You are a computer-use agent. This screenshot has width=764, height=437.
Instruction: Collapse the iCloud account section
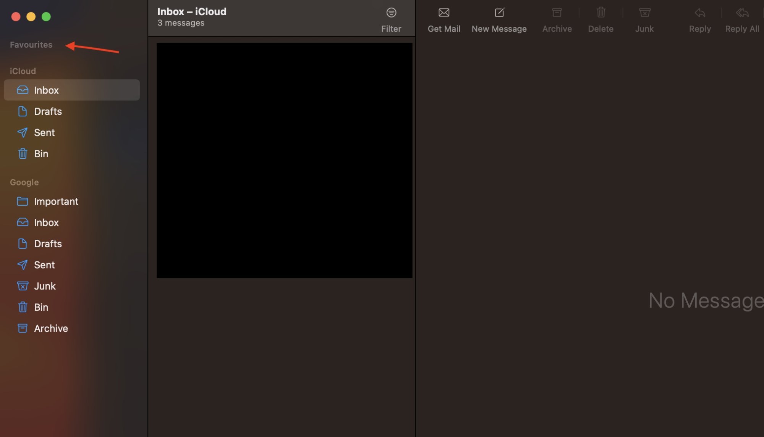click(23, 71)
